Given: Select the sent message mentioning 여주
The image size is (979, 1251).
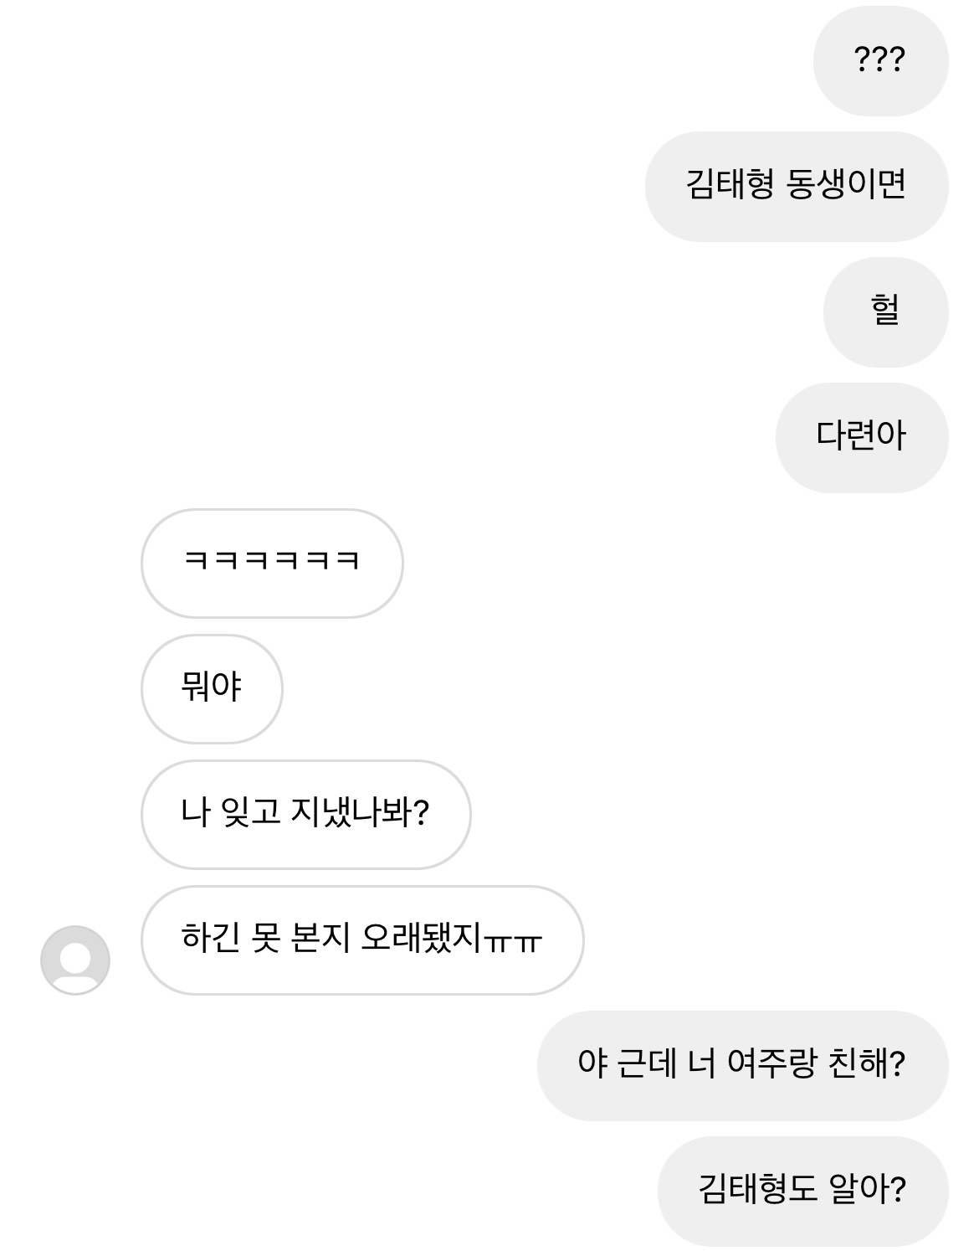Looking at the screenshot, I should [742, 1065].
